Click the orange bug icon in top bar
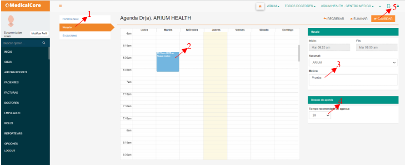The image size is (405, 165). [x=260, y=6]
